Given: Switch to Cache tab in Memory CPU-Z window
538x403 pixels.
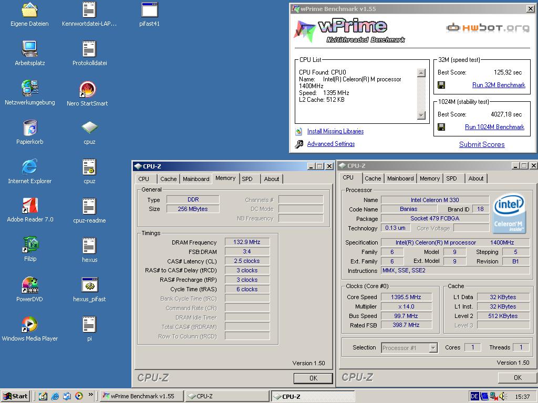Looking at the screenshot, I should click(x=169, y=179).
